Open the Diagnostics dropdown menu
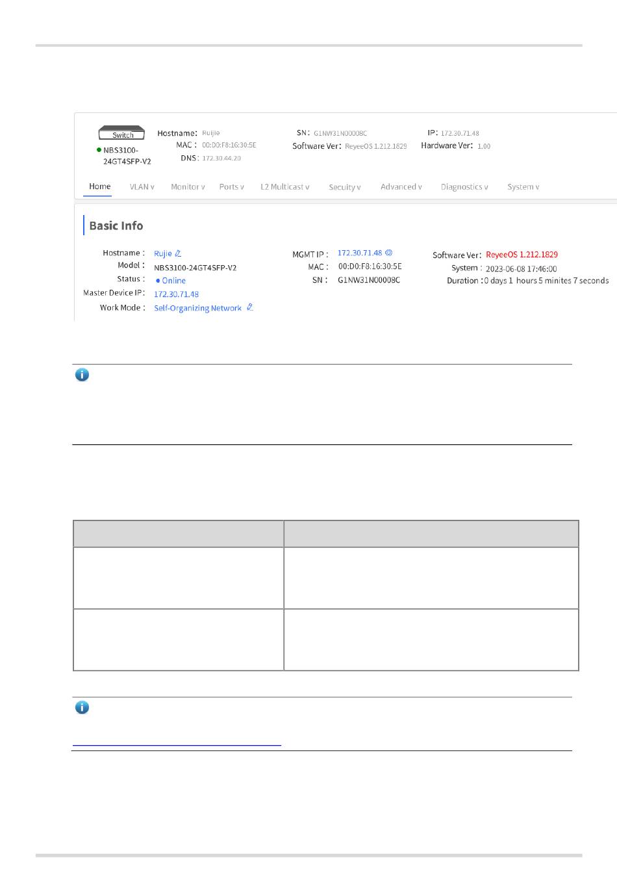This screenshot has width=617, height=896. [464, 187]
